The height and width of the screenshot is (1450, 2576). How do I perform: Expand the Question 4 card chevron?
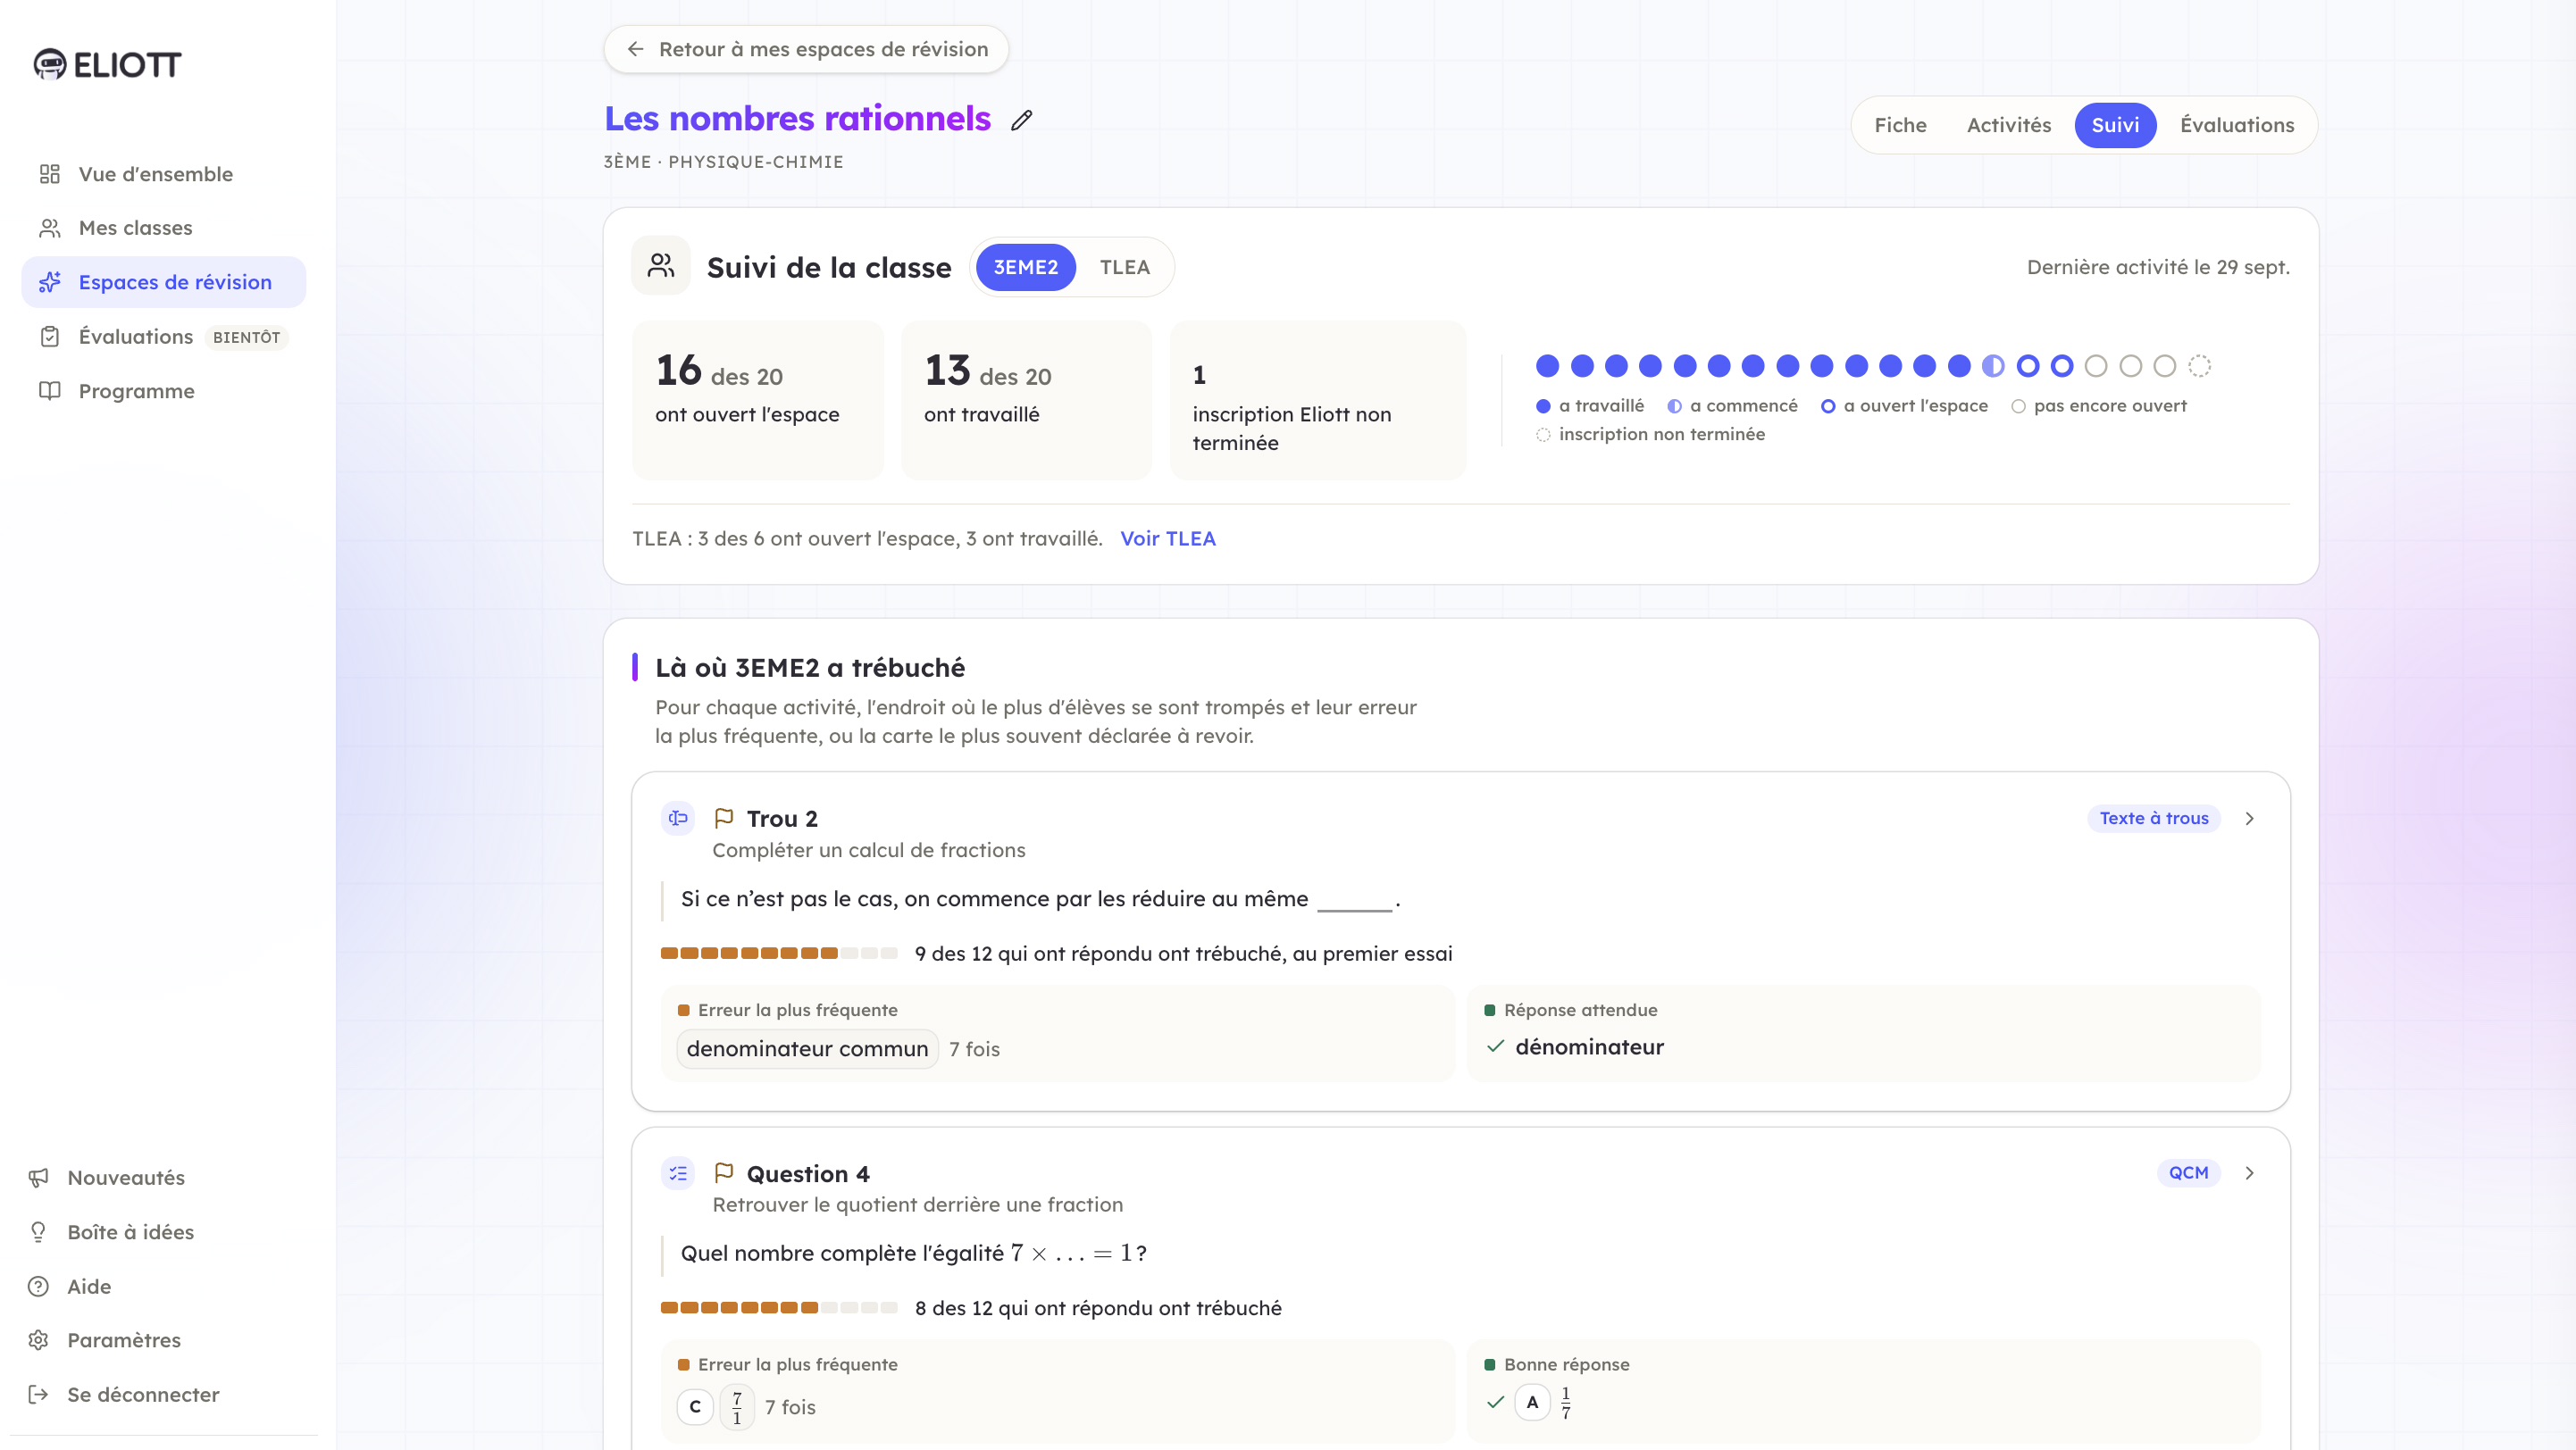pyautogui.click(x=2249, y=1173)
